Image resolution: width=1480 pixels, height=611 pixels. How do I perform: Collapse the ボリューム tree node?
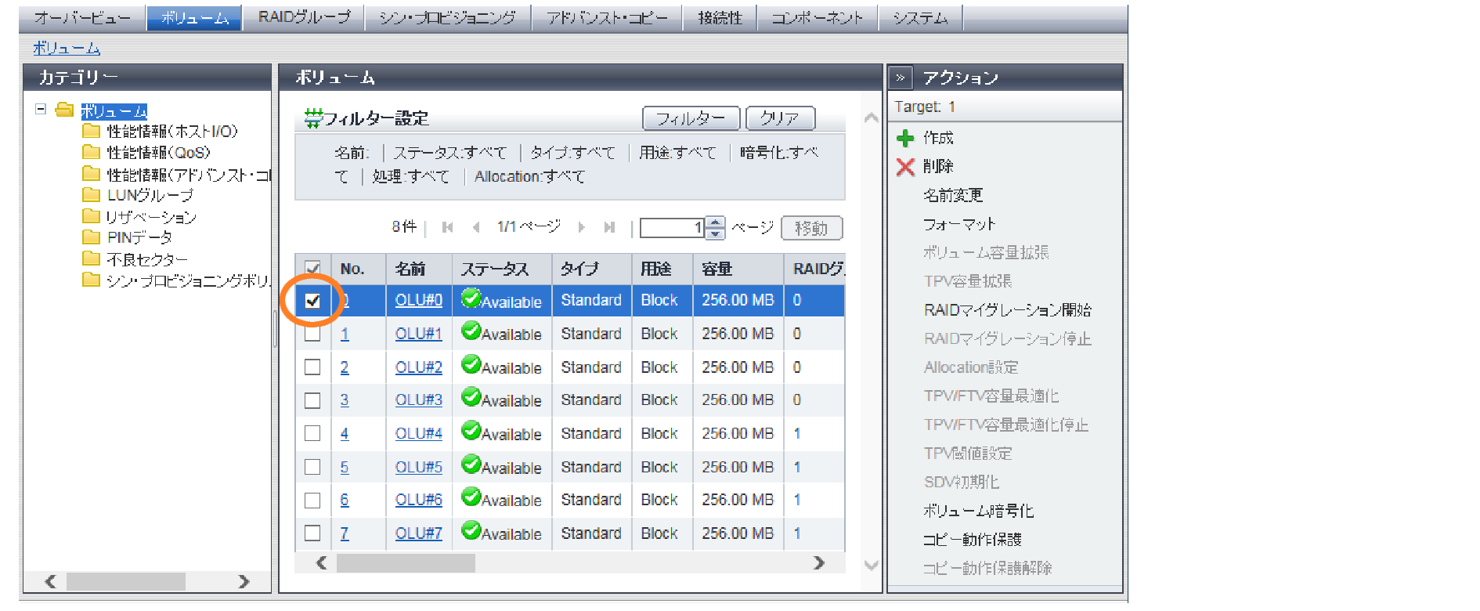coord(41,110)
